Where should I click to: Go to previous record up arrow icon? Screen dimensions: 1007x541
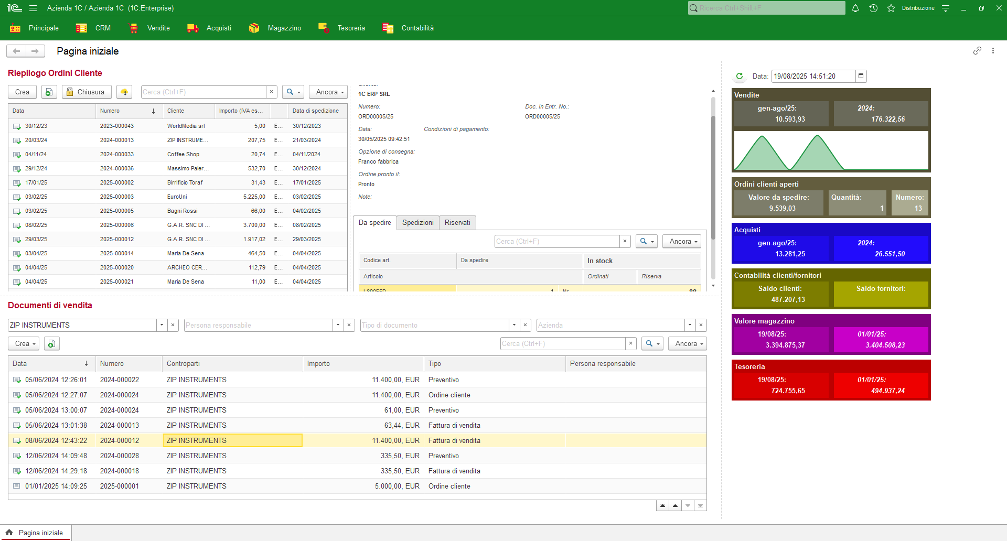pyautogui.click(x=675, y=505)
